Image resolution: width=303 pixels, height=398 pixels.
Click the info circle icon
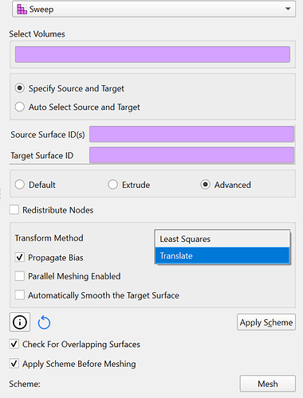pos(20,322)
